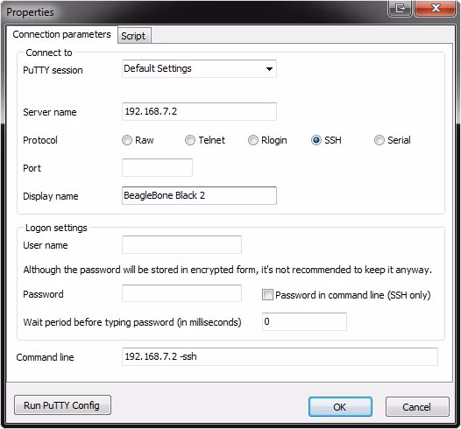Confirm with the OK button

click(340, 407)
